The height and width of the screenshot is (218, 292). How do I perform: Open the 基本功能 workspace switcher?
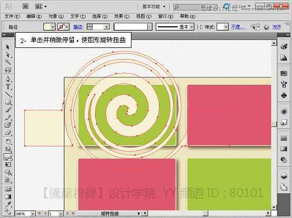coord(154,7)
